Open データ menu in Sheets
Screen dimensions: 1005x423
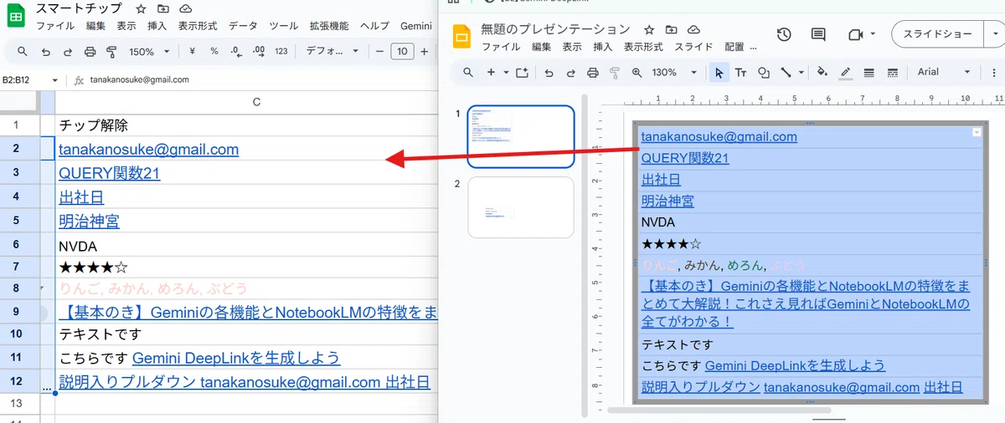(244, 26)
